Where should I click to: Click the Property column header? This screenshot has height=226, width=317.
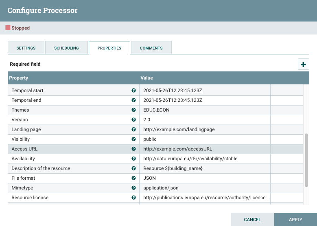[x=19, y=78]
